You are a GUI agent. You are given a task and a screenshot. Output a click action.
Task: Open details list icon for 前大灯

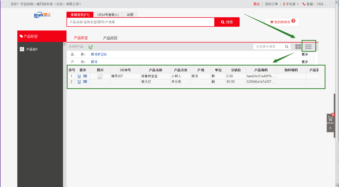click(x=85, y=81)
